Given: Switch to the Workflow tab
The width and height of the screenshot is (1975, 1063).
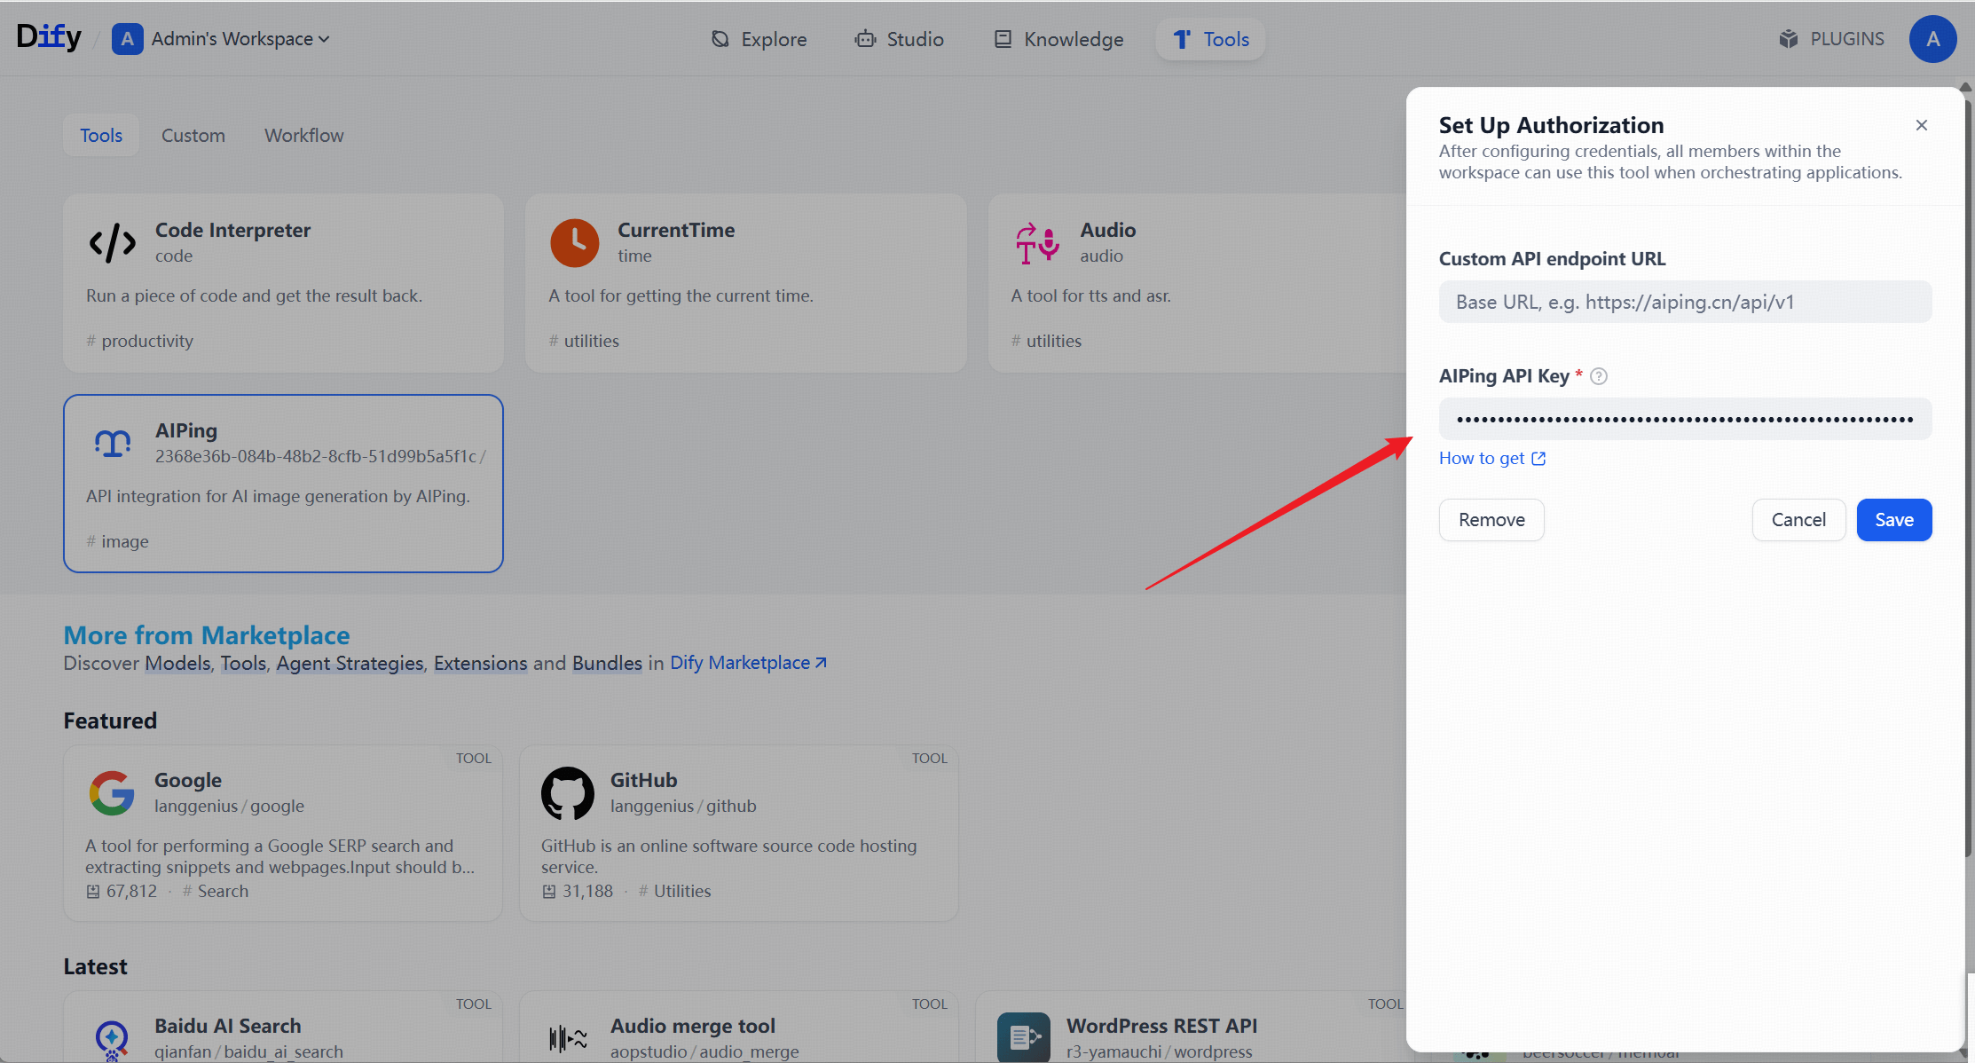Looking at the screenshot, I should [303, 135].
